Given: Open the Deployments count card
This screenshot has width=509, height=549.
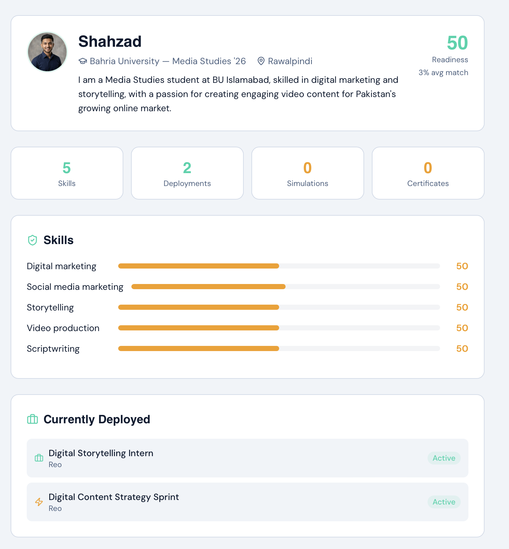Looking at the screenshot, I should tap(187, 173).
